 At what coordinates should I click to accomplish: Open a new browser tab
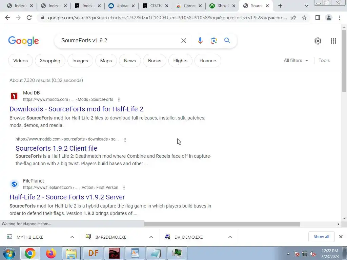pyautogui.click(x=280, y=6)
